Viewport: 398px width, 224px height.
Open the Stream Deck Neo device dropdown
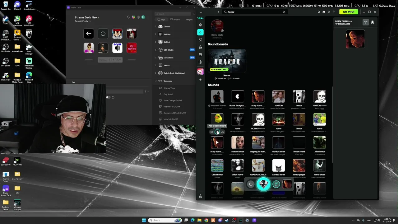[x=87, y=17]
